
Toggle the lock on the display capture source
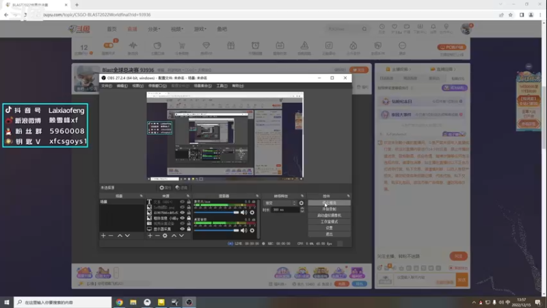189,229
